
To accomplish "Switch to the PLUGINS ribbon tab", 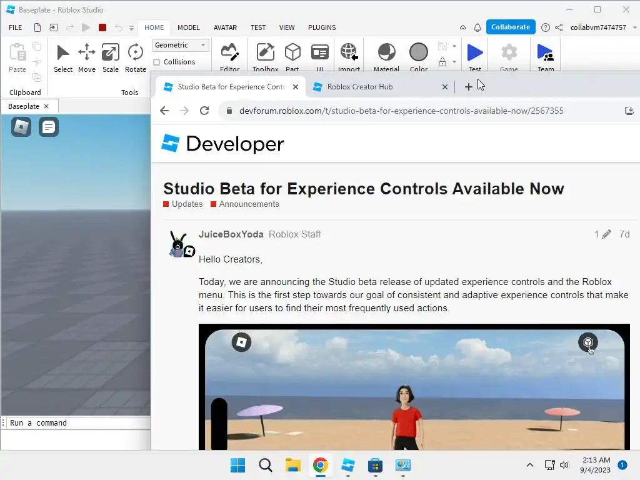I will click(x=322, y=27).
